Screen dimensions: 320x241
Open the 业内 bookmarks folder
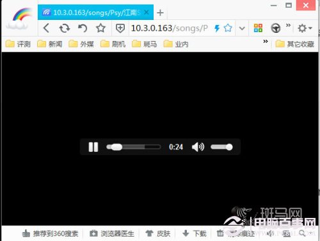(x=176, y=44)
